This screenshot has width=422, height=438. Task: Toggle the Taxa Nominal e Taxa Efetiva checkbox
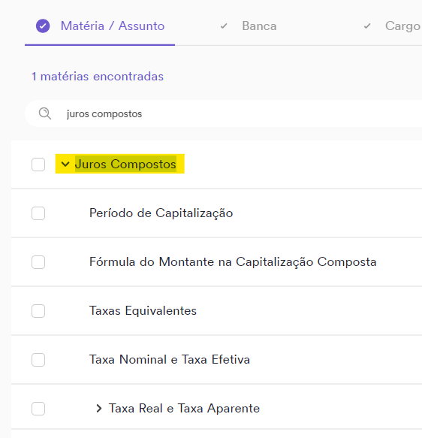[x=38, y=360]
